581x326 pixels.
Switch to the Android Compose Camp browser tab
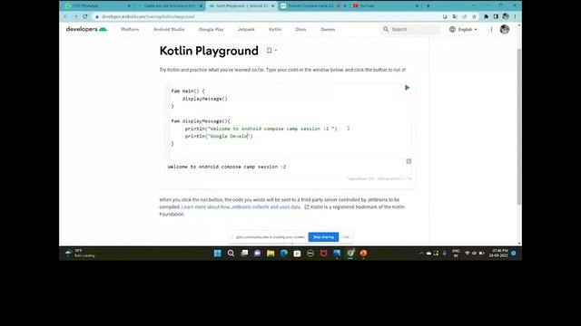313,5
